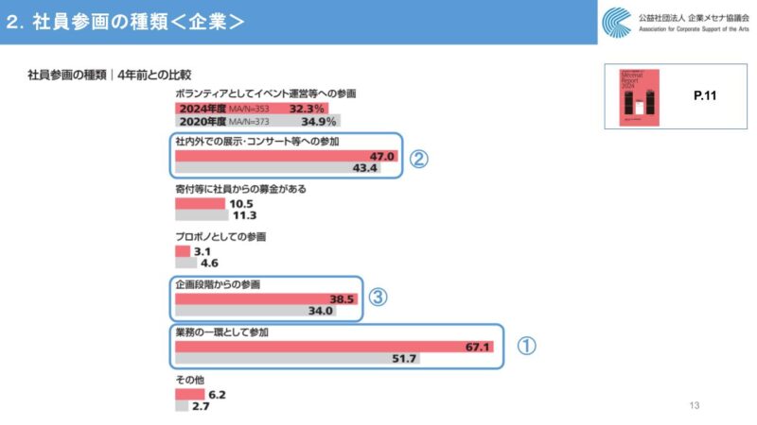The image size is (757, 425).
Task: Select the gray 2020年度 legend bar
Action: pyautogui.click(x=257, y=122)
